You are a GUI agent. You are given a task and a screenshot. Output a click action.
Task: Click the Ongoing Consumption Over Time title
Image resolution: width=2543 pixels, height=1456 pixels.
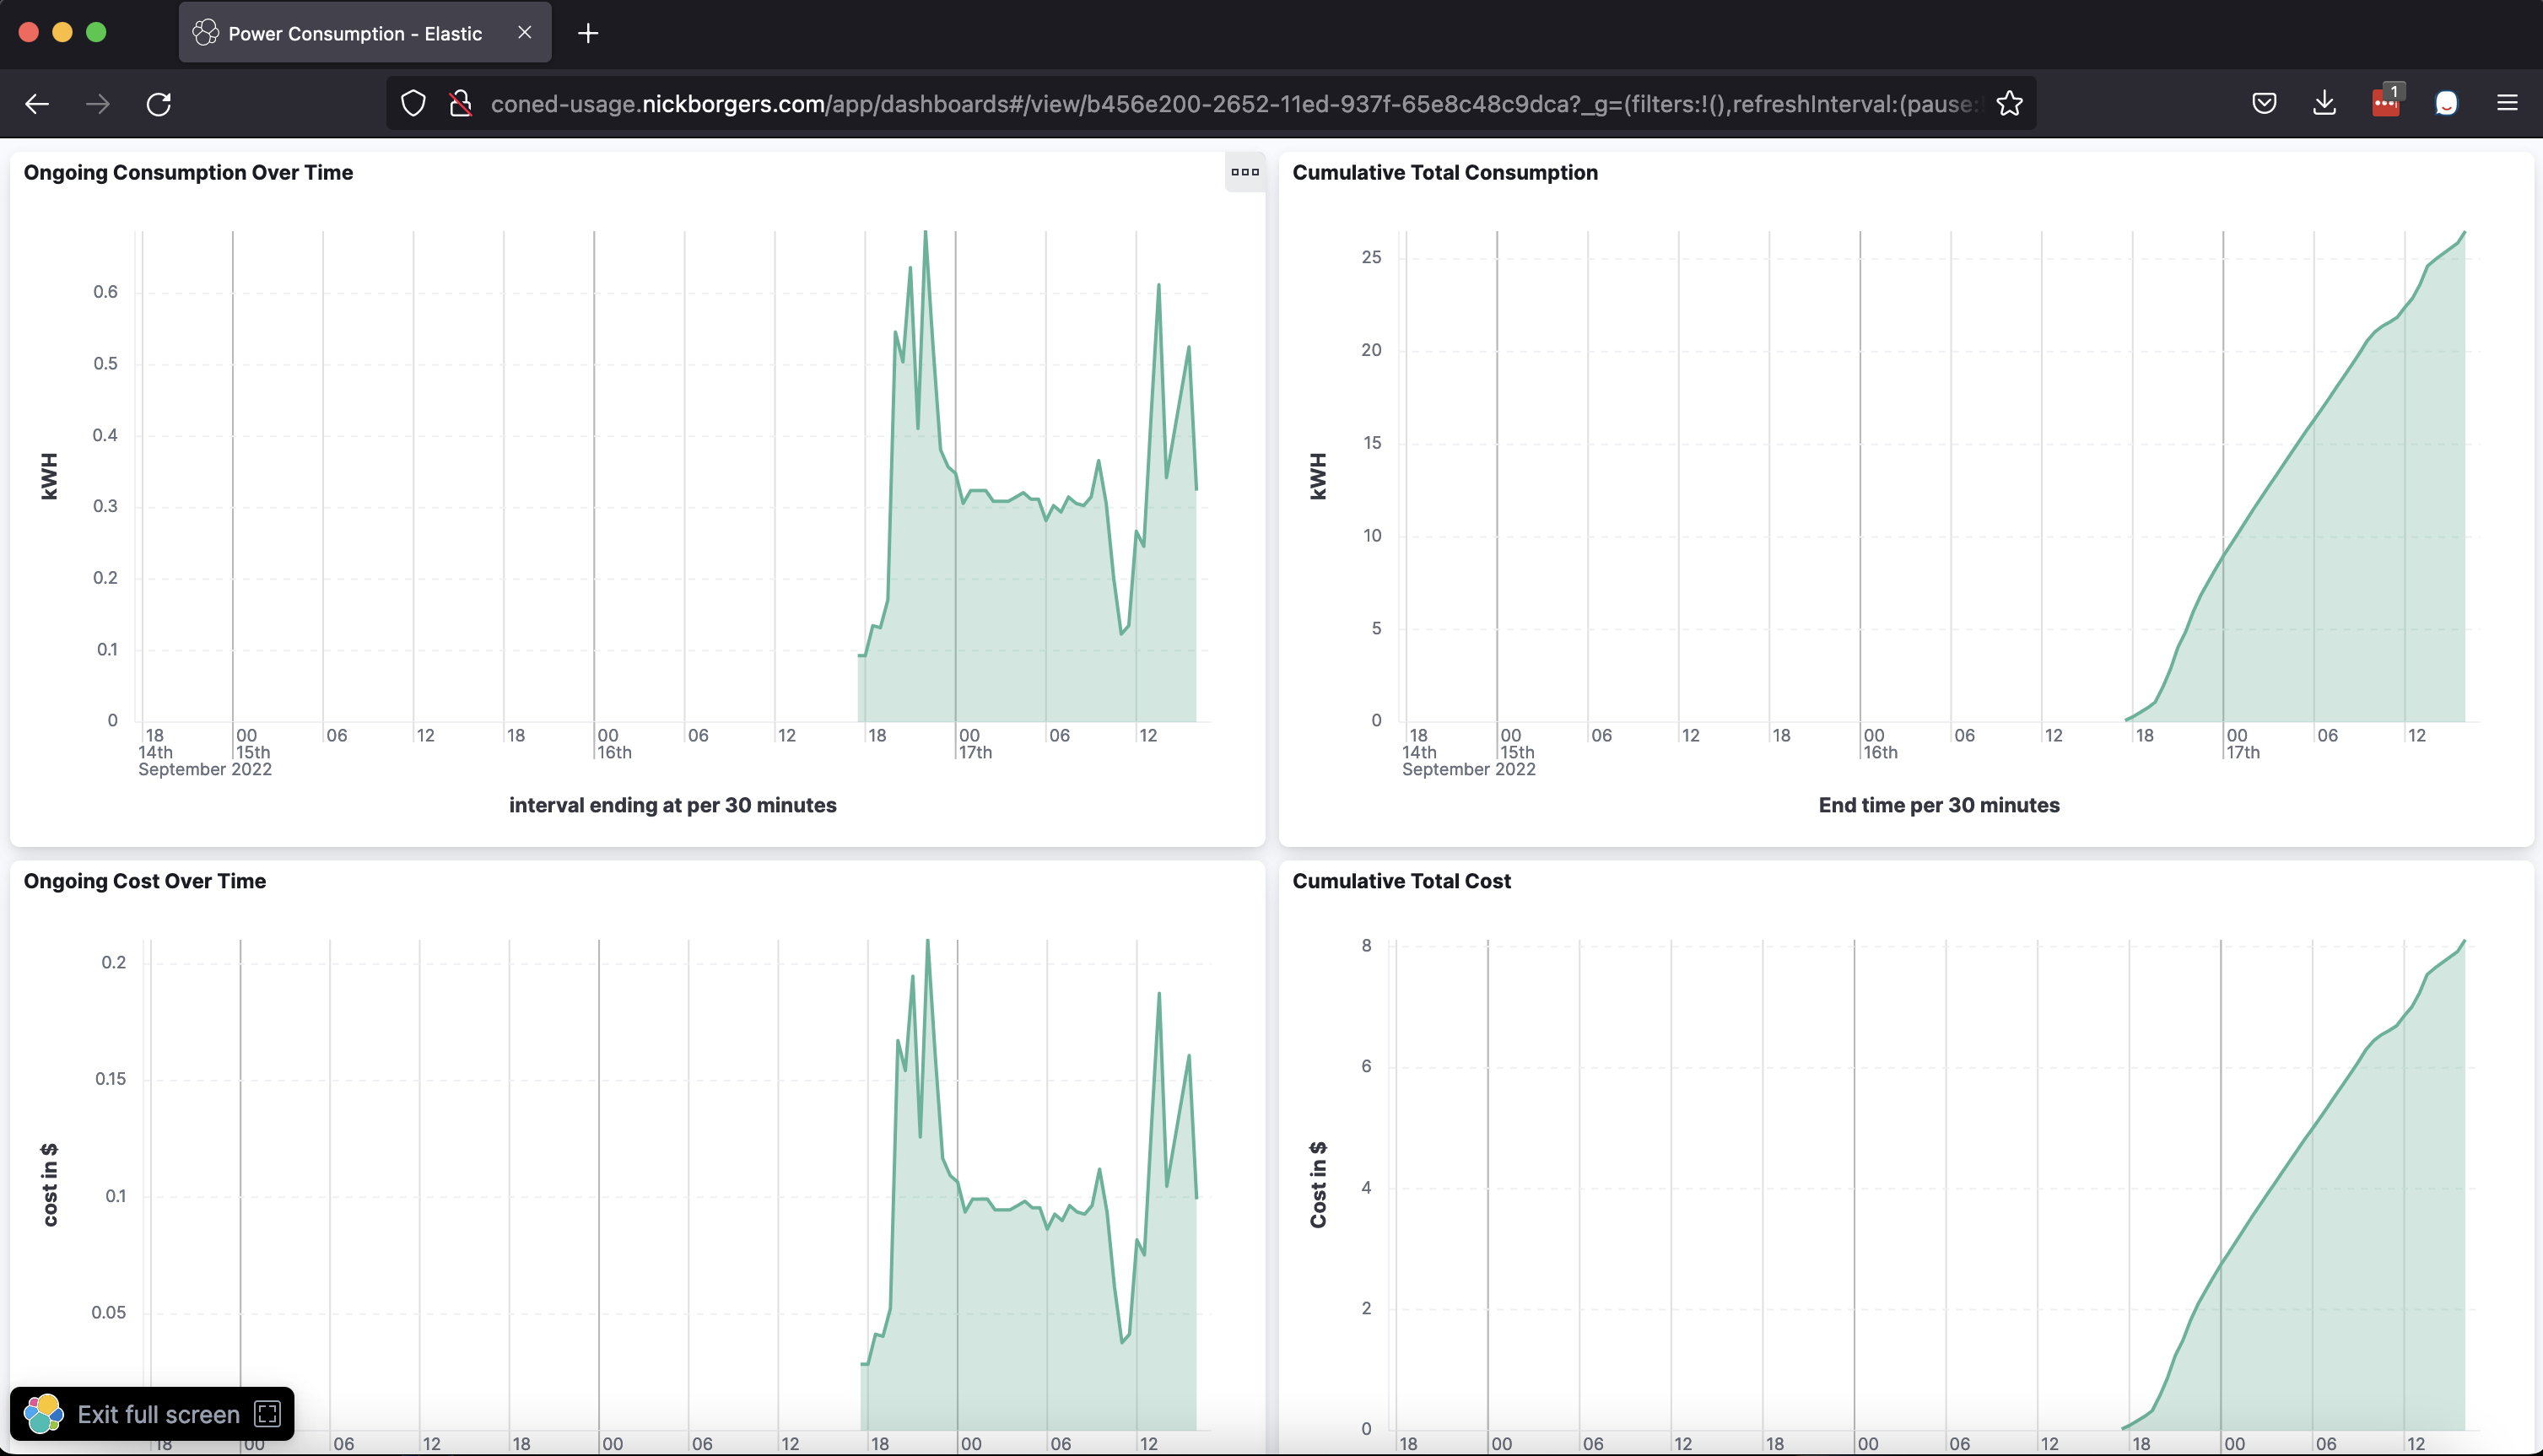[188, 172]
